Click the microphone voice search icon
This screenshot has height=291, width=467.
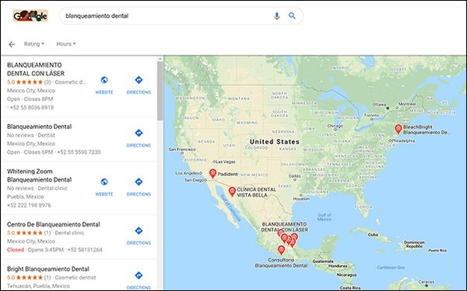pyautogui.click(x=276, y=16)
